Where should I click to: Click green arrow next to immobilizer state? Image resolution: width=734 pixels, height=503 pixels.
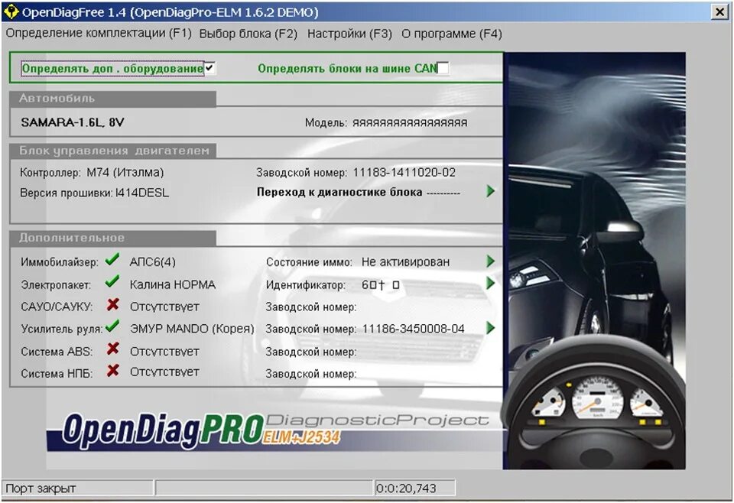(490, 261)
